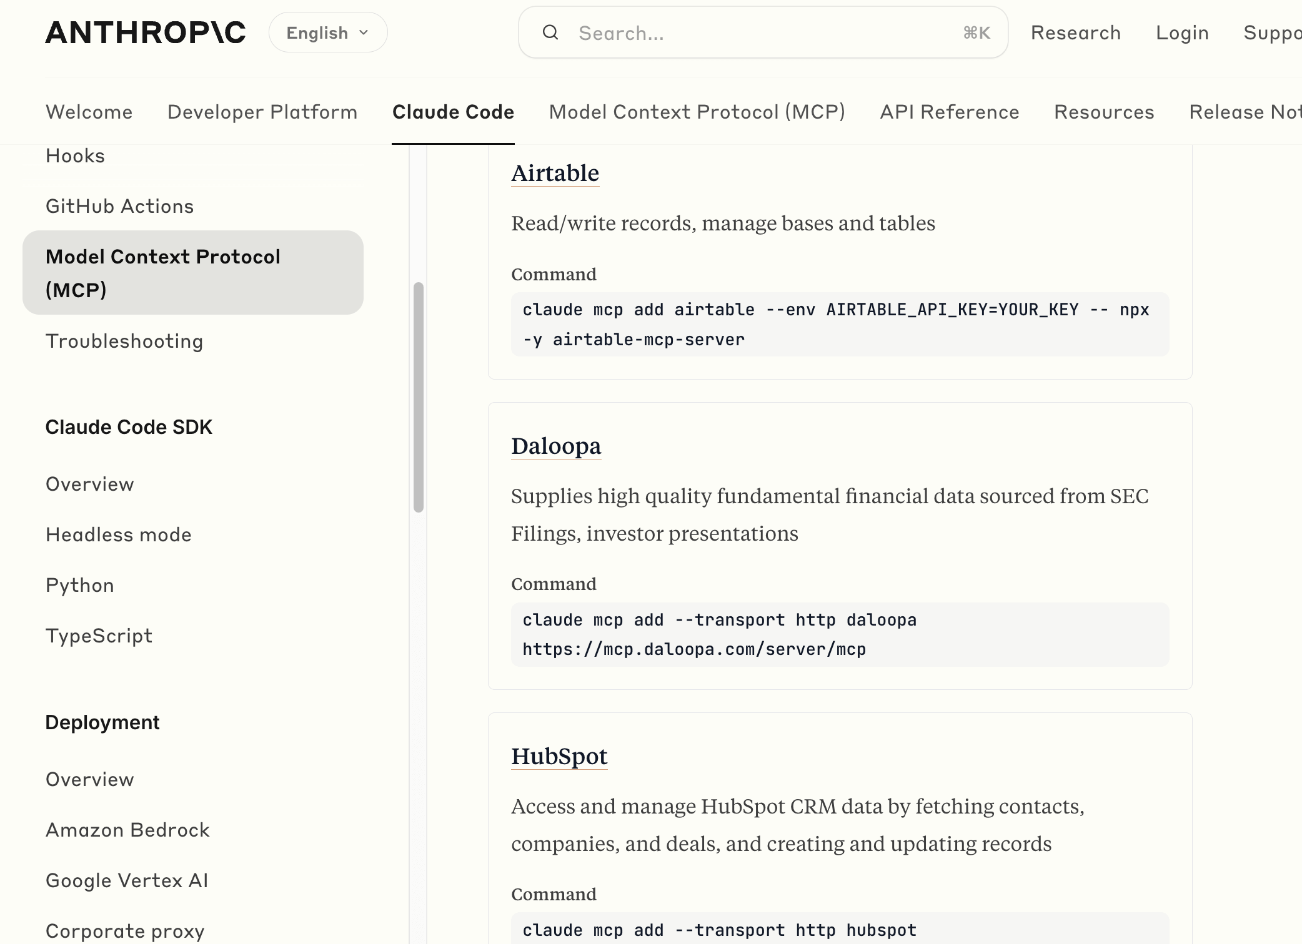The height and width of the screenshot is (944, 1302).
Task: Select Hooks in the sidebar
Action: [75, 155]
